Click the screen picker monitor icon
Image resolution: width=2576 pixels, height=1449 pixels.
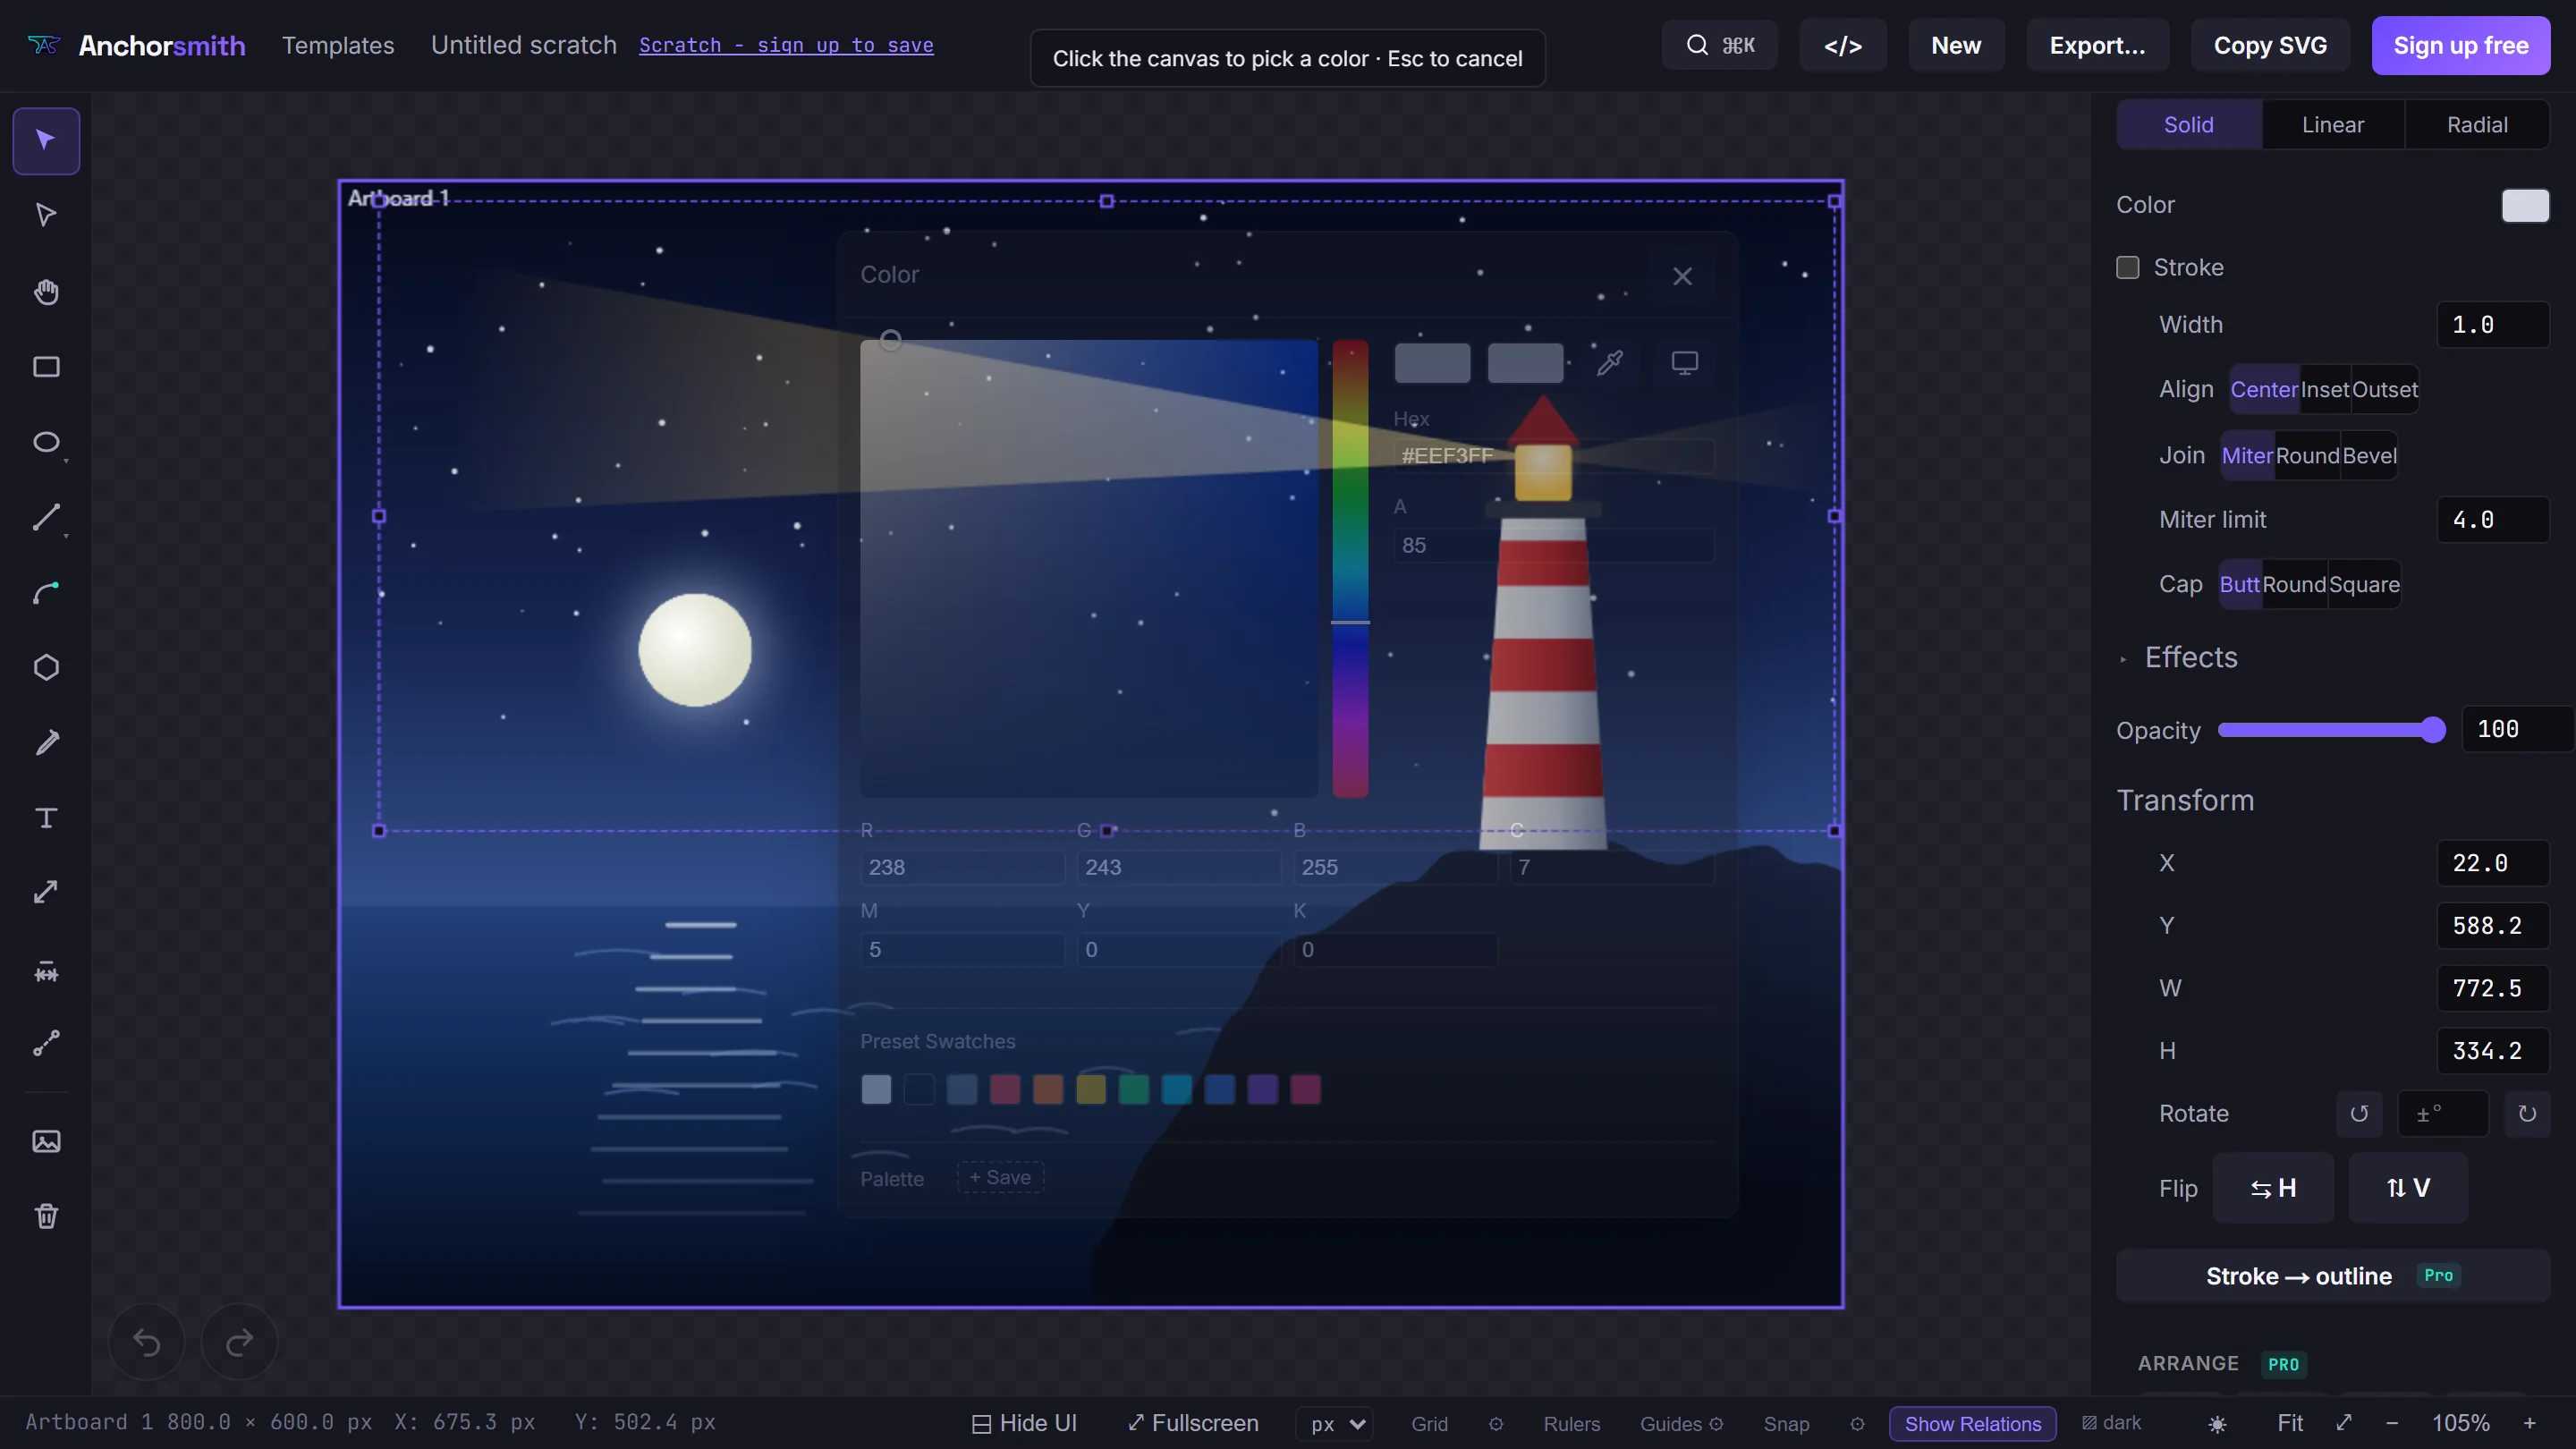point(1685,363)
